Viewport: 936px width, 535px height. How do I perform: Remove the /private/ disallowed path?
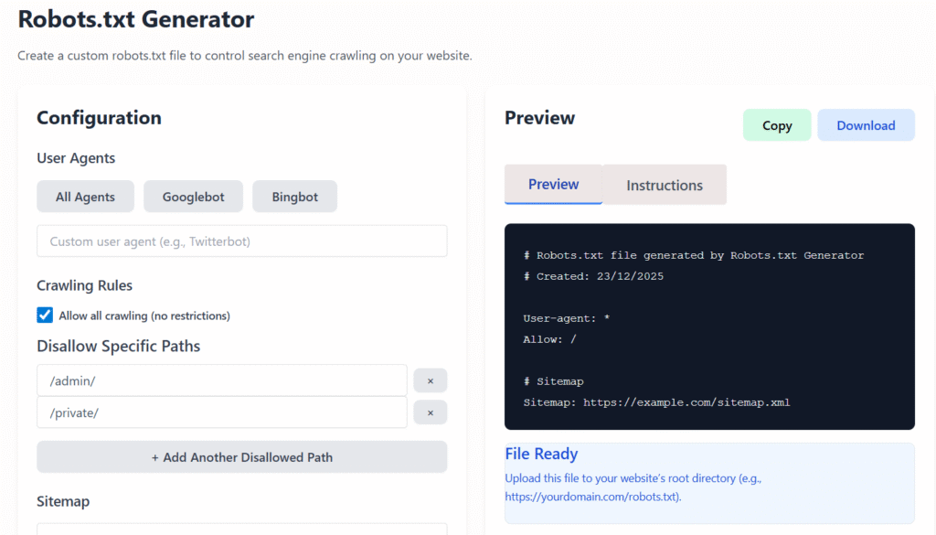[430, 412]
